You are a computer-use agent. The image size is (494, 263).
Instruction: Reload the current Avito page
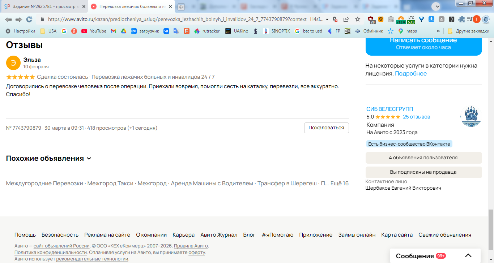coord(29,19)
